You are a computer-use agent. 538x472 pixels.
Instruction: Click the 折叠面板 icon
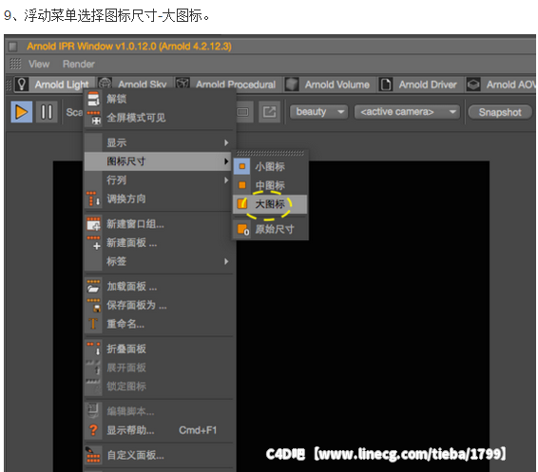pyautogui.click(x=93, y=349)
